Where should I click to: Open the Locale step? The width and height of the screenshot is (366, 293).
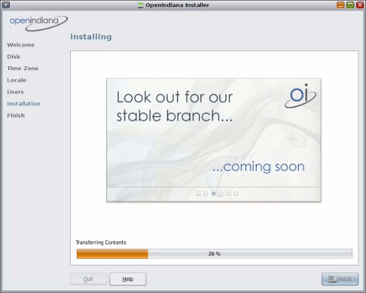[x=17, y=80]
